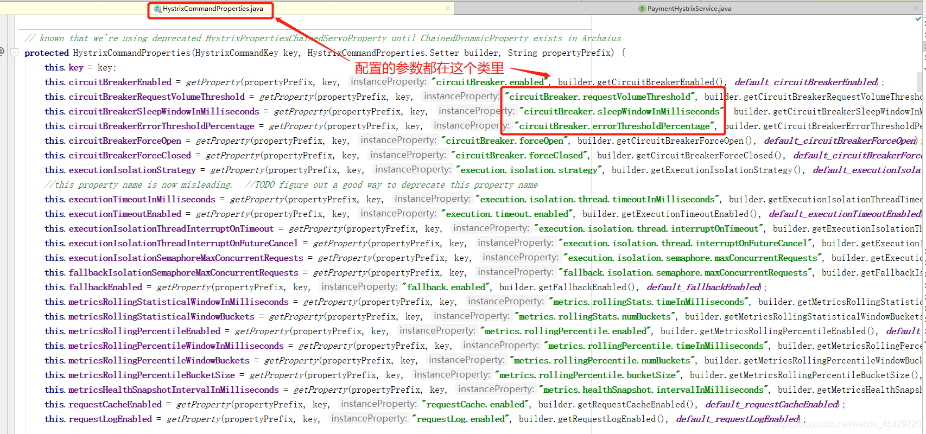Click the "execution.isolation.thread.interruptOnFutureCancel" string
Image resolution: width=926 pixels, height=434 pixels.
tap(686, 243)
